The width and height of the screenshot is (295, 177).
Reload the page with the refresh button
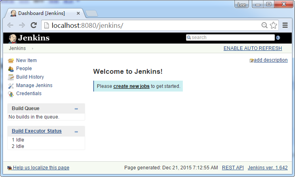(x=34, y=25)
